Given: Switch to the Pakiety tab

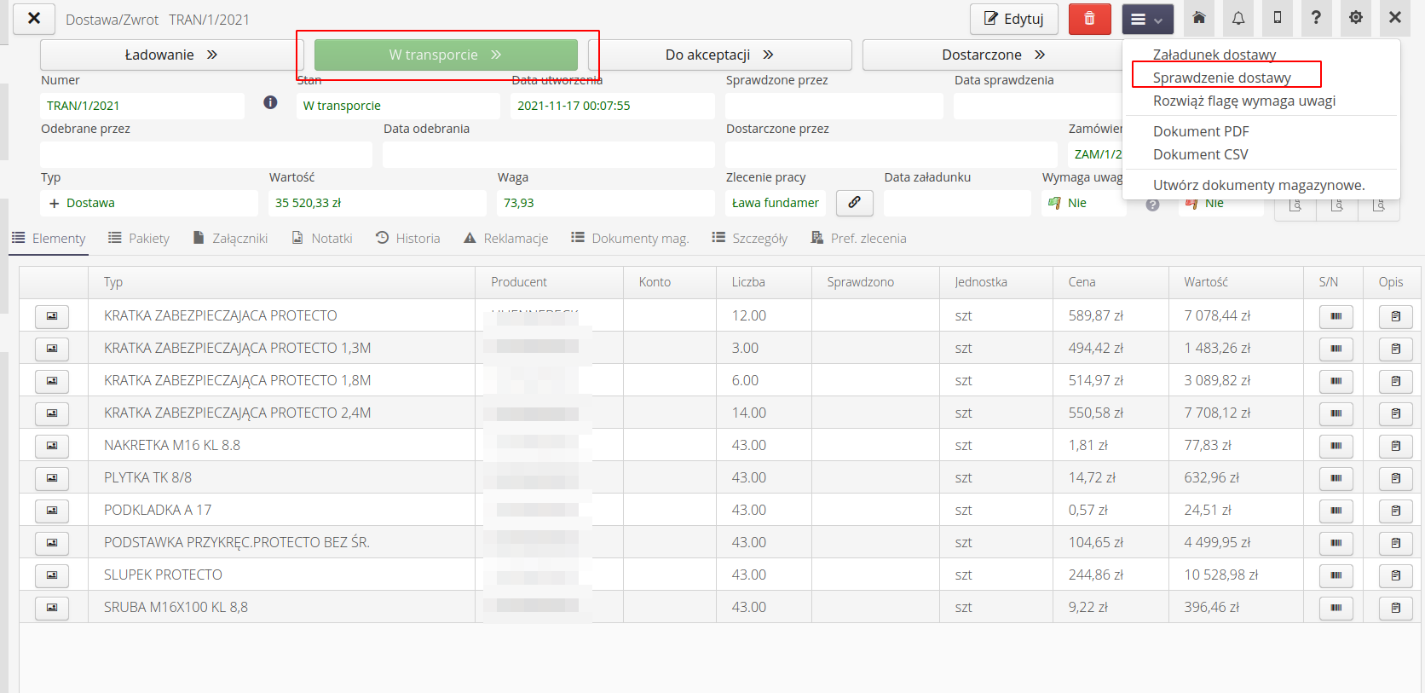Looking at the screenshot, I should (x=139, y=239).
